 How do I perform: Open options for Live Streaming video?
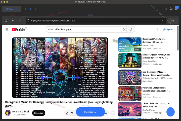point(172,39)
